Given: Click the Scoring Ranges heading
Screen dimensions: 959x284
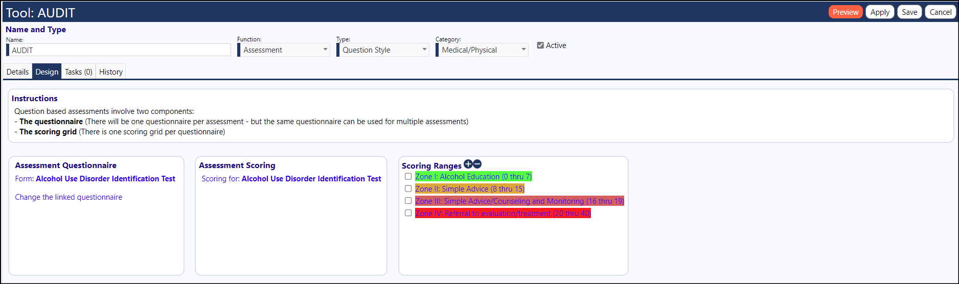Looking at the screenshot, I should (431, 166).
